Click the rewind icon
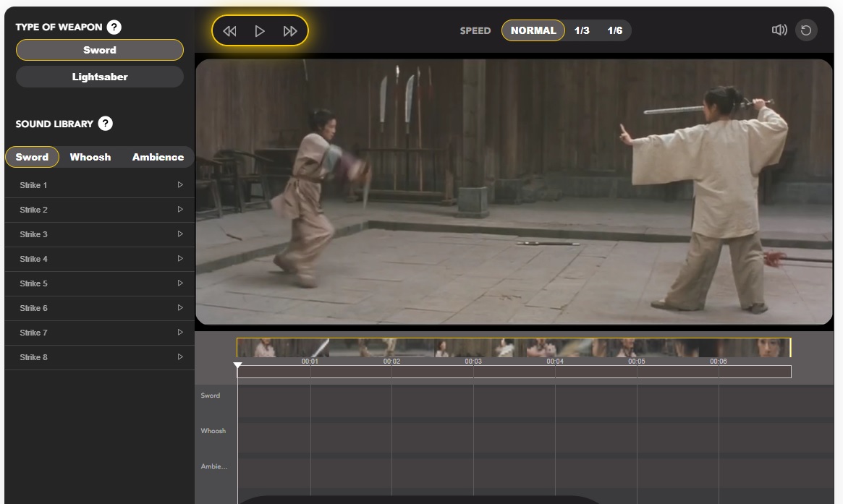843x504 pixels. (x=229, y=30)
